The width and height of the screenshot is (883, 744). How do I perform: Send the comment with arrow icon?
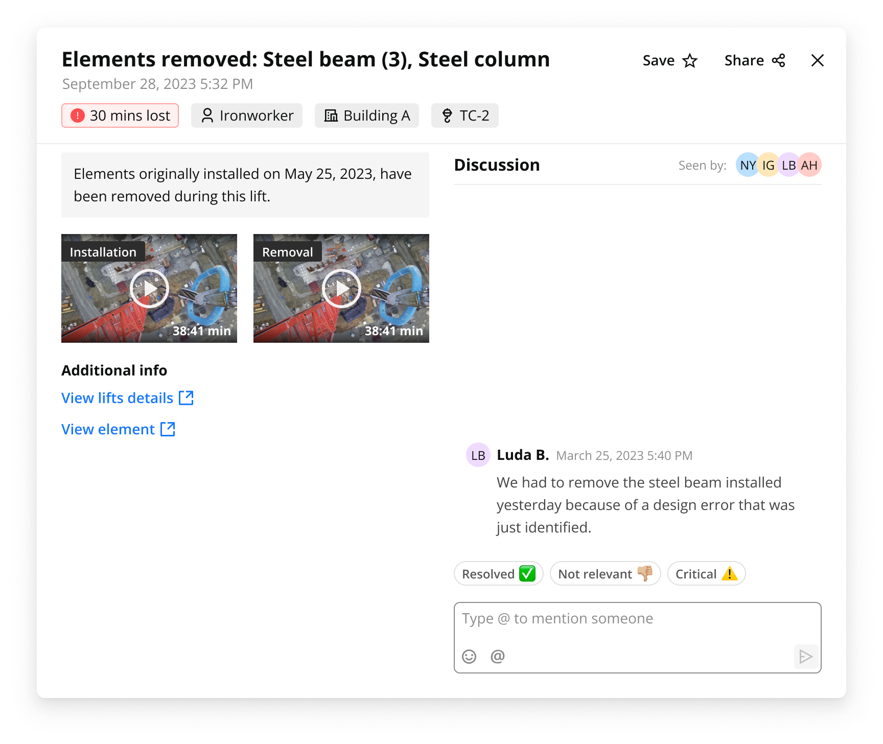(x=805, y=656)
